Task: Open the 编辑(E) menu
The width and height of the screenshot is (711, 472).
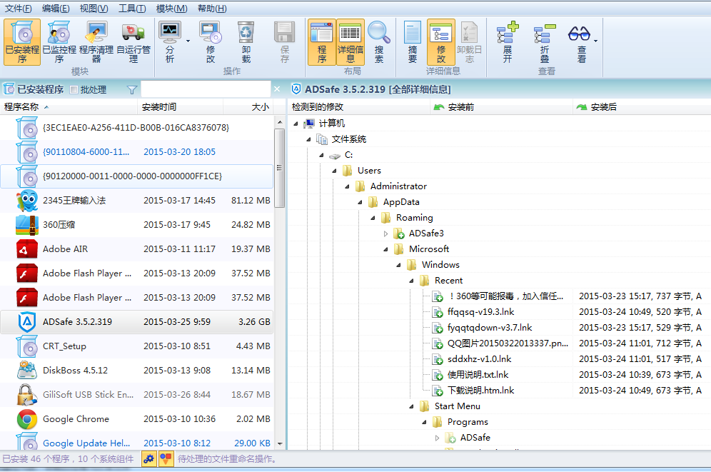Action: [56, 8]
